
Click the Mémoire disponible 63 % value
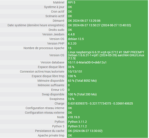click(x=82, y=81)
